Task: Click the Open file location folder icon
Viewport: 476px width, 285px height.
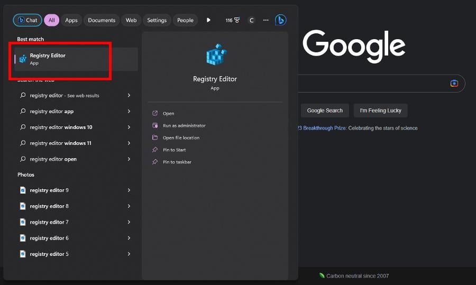Action: tap(155, 137)
